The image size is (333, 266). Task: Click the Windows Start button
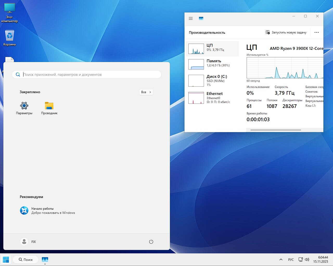point(6,260)
